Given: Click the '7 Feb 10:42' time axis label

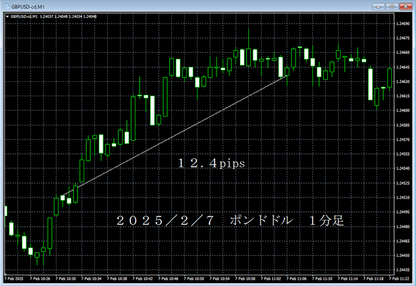Looking at the screenshot, I should coord(143,279).
